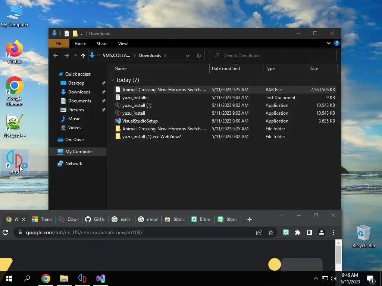Open Visual Studio Installer from the taskbar
Image resolution: width=382 pixels, height=286 pixels.
tap(101, 279)
